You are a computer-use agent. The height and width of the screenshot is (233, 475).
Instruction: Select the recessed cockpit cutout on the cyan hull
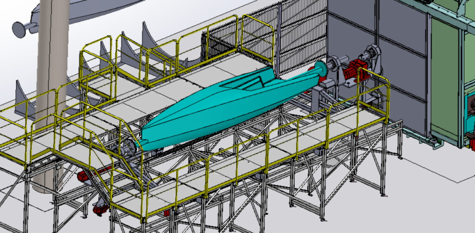click(x=250, y=84)
